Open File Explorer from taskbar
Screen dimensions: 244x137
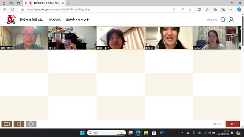(x=146, y=133)
